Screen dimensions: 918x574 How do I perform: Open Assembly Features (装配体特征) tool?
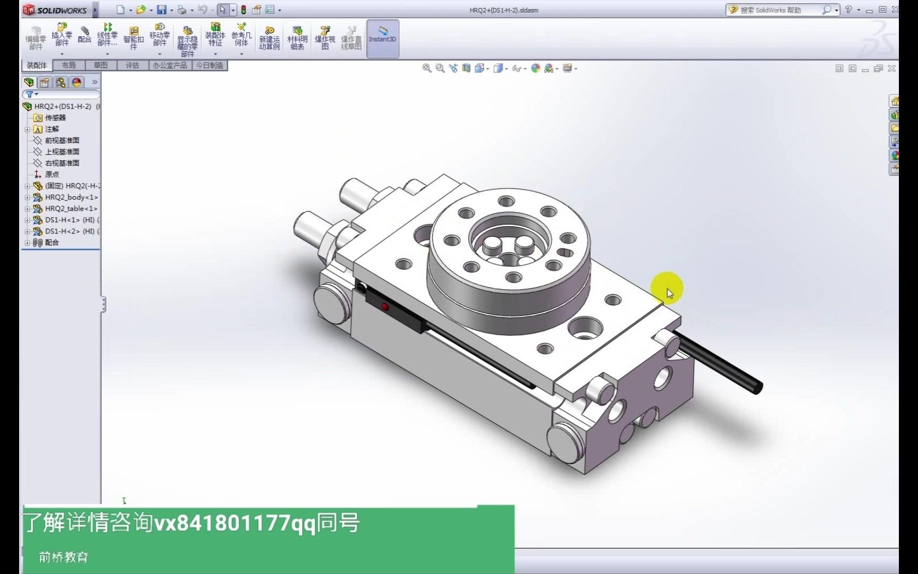pos(215,35)
